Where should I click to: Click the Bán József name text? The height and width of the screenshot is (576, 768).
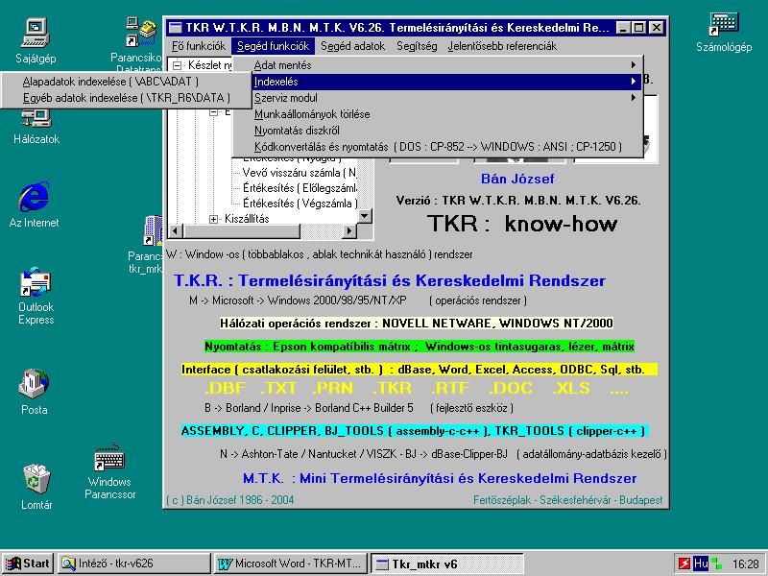tap(517, 179)
